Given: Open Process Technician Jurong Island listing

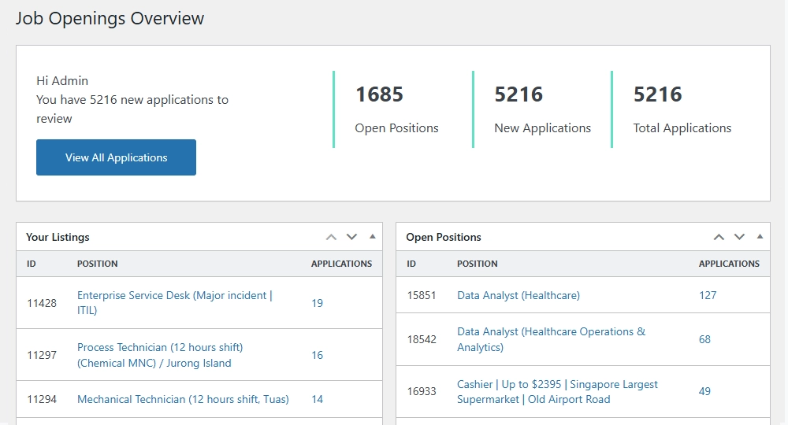Looking at the screenshot, I should pos(159,355).
